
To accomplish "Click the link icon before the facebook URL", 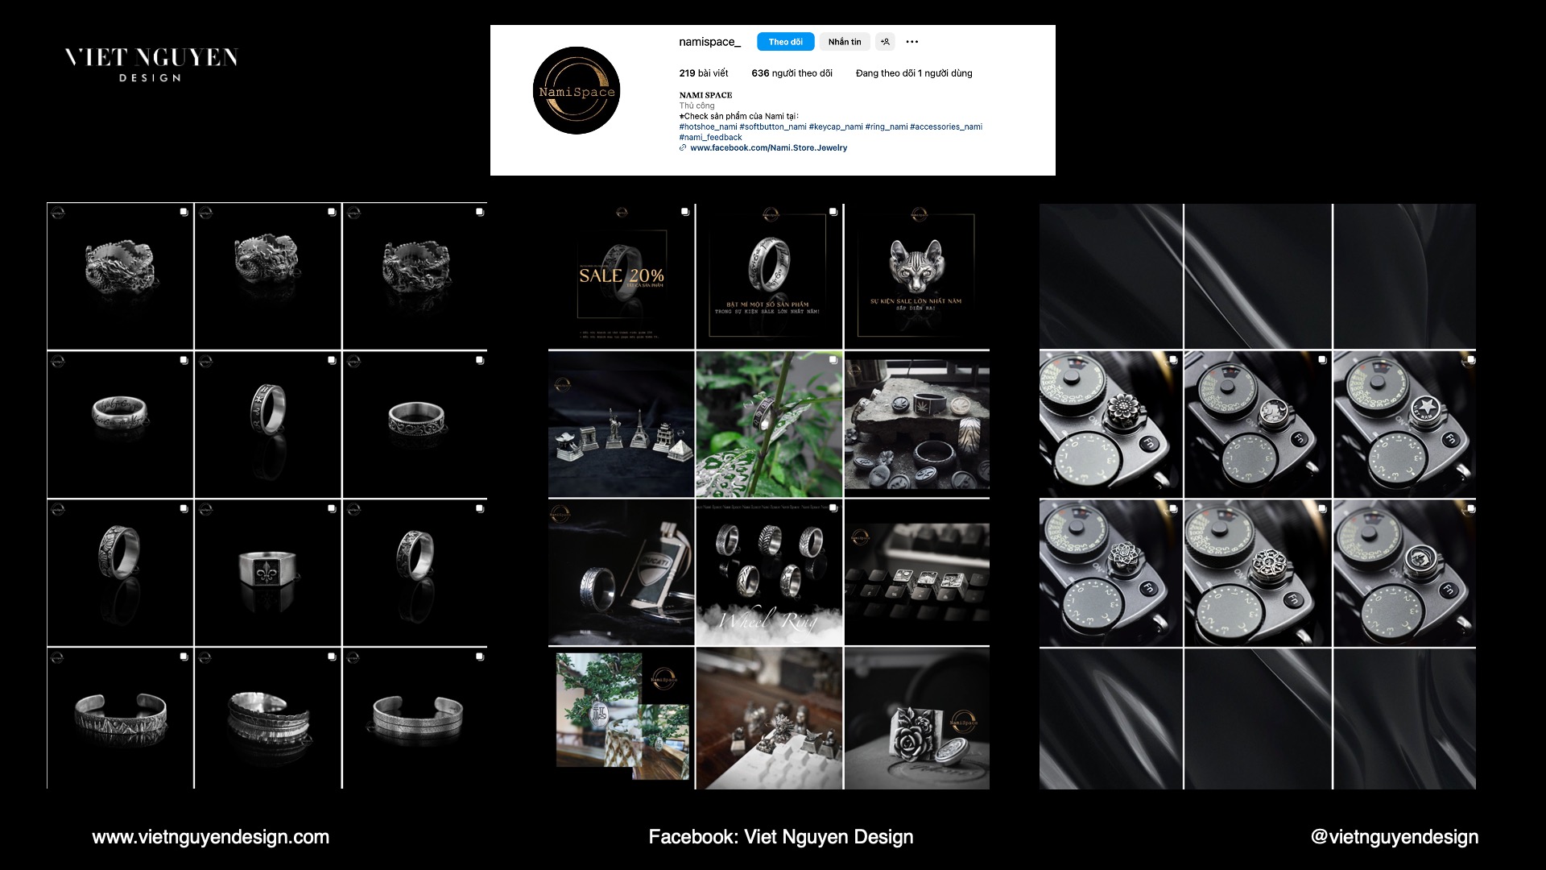I will (x=683, y=148).
